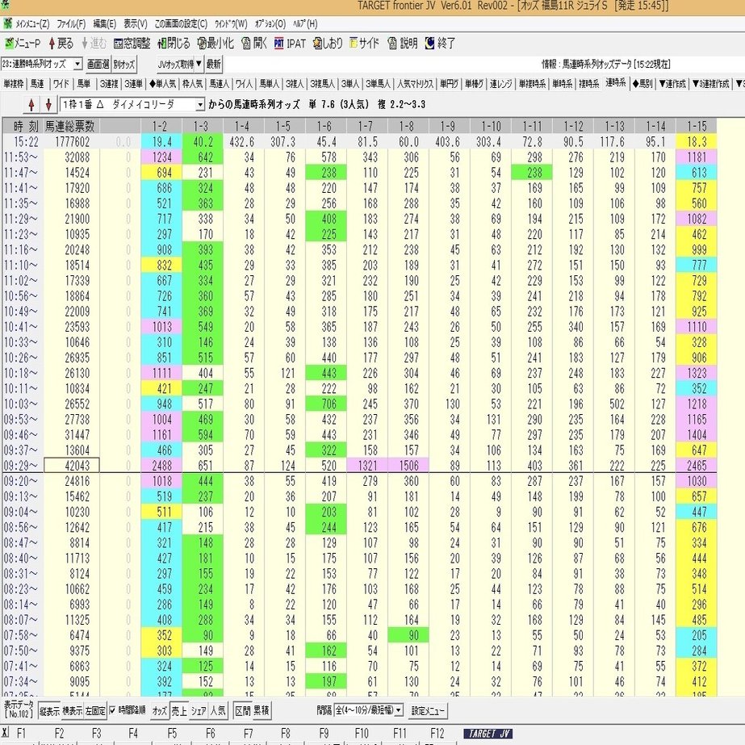Select previous horse with up arrow
The width and height of the screenshot is (745, 745).
[31, 105]
